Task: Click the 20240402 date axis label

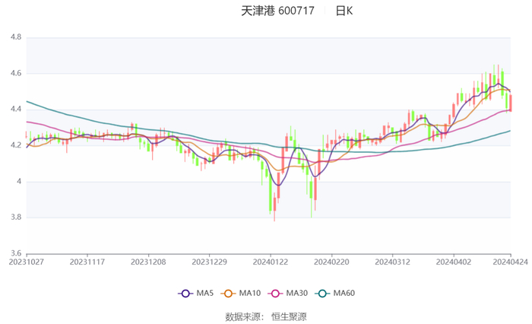Action: point(453,261)
